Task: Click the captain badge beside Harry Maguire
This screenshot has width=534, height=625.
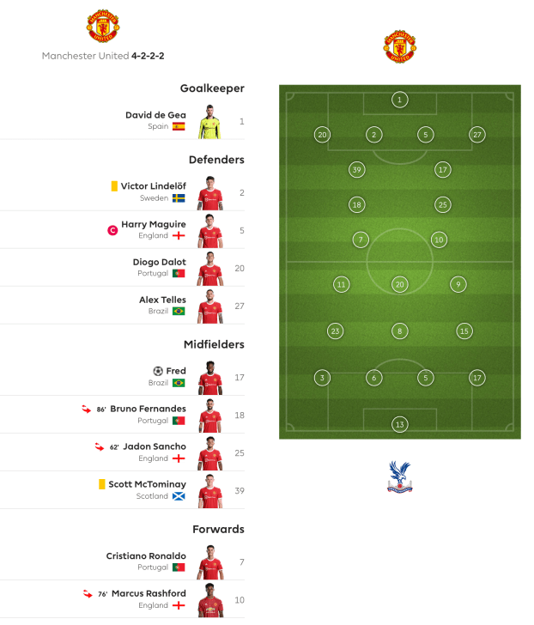Action: [x=112, y=230]
